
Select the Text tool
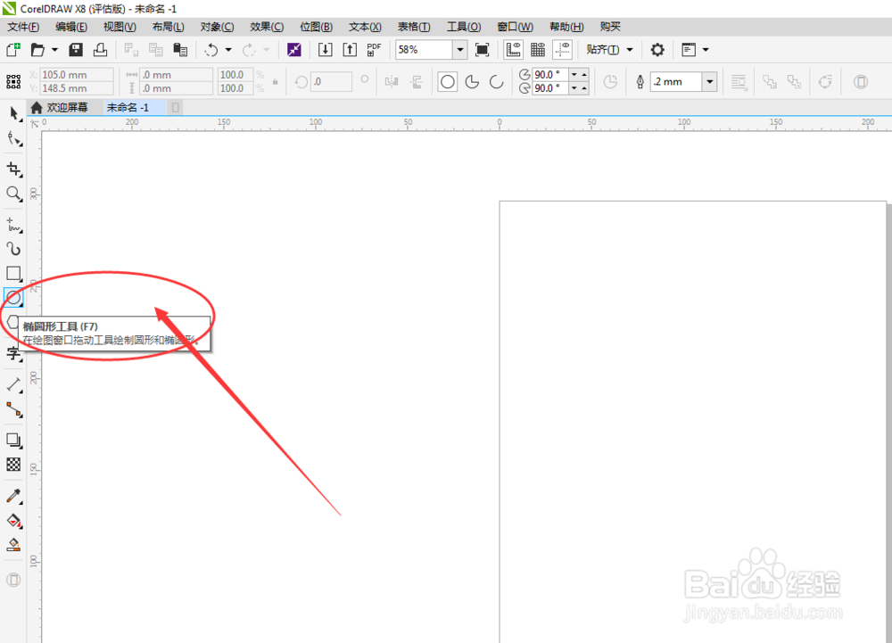tap(14, 354)
